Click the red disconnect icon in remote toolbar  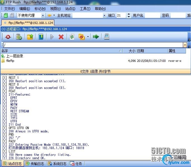8,37
